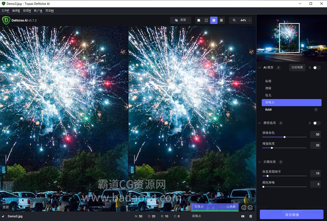Click the 增强锐度 slider
The height and width of the screenshot is (221, 327).
284,148
